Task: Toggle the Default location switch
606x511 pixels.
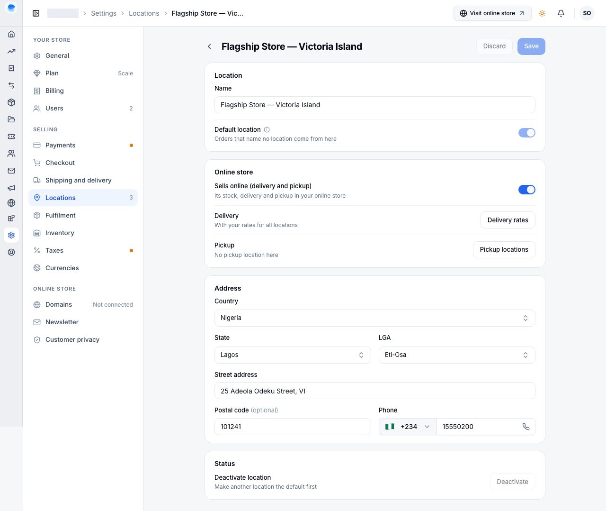Action: [527, 133]
